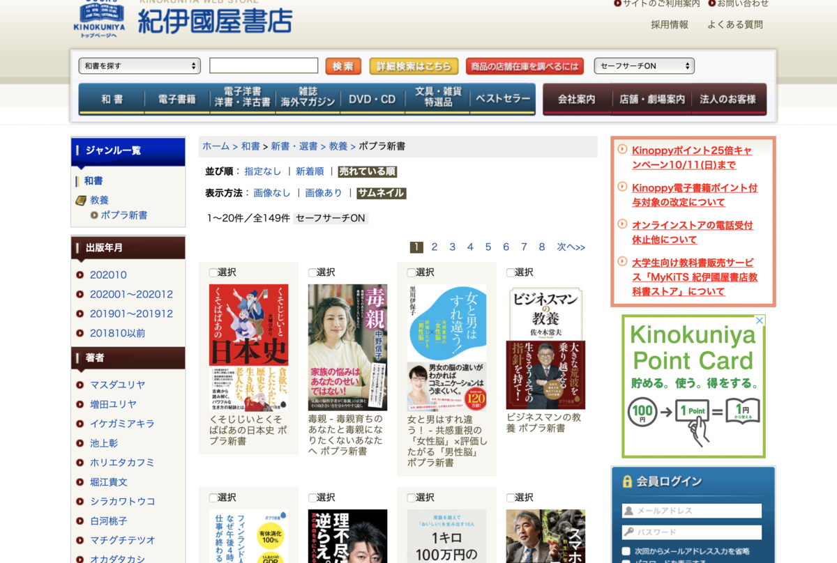Click 次へ>> pagination link

[571, 247]
